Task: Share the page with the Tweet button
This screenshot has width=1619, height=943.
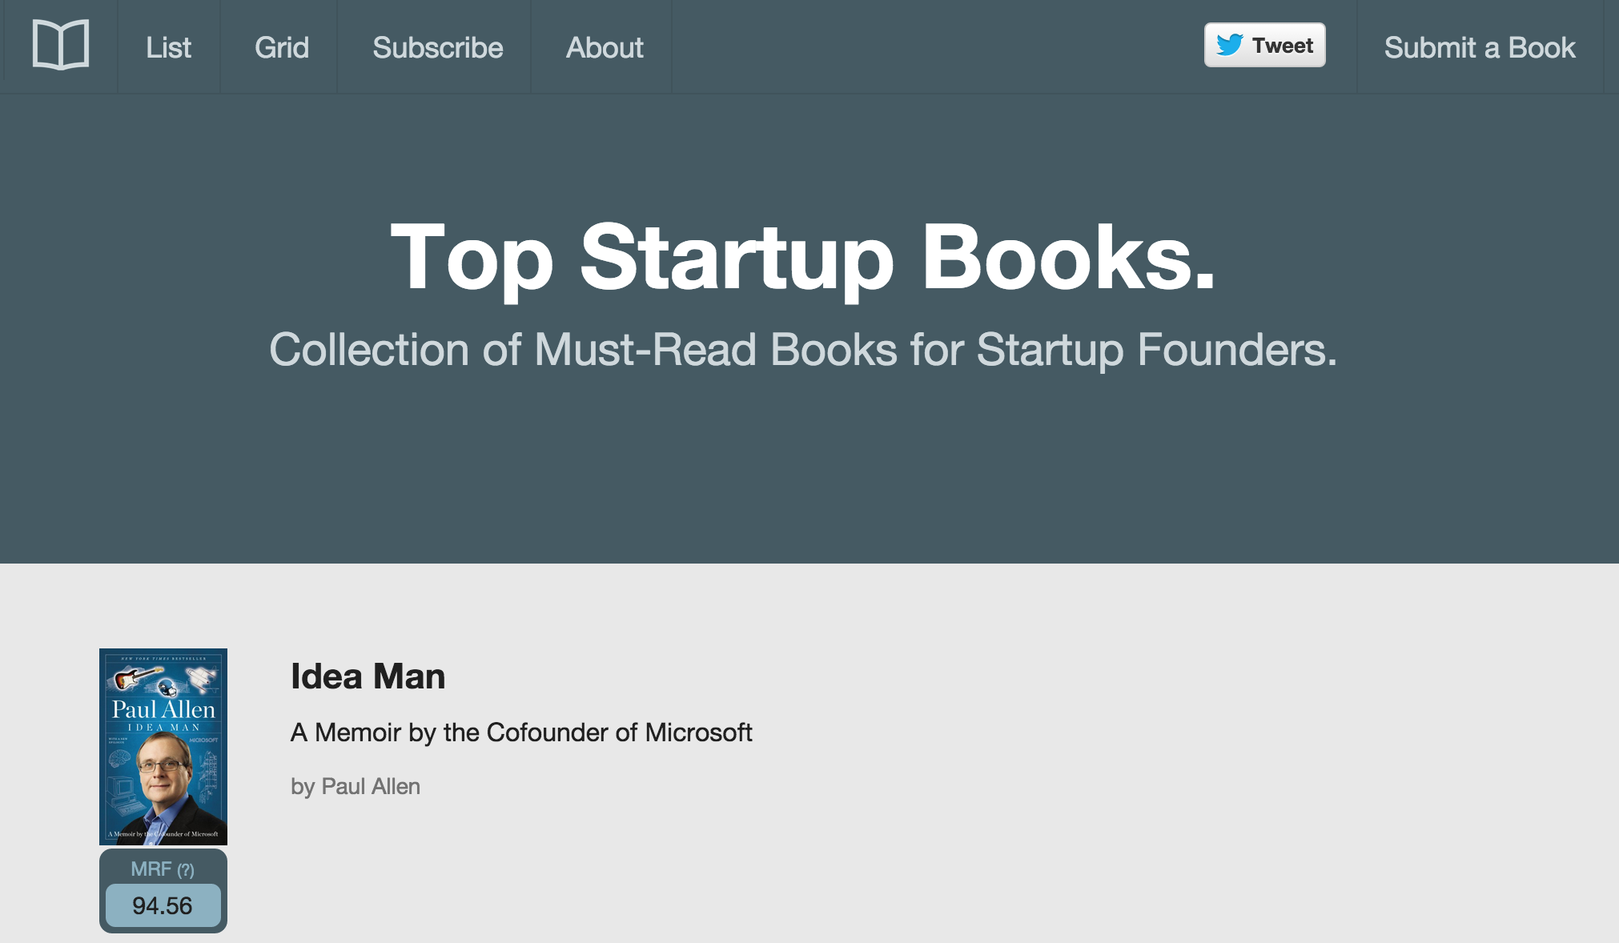Action: pos(1265,46)
